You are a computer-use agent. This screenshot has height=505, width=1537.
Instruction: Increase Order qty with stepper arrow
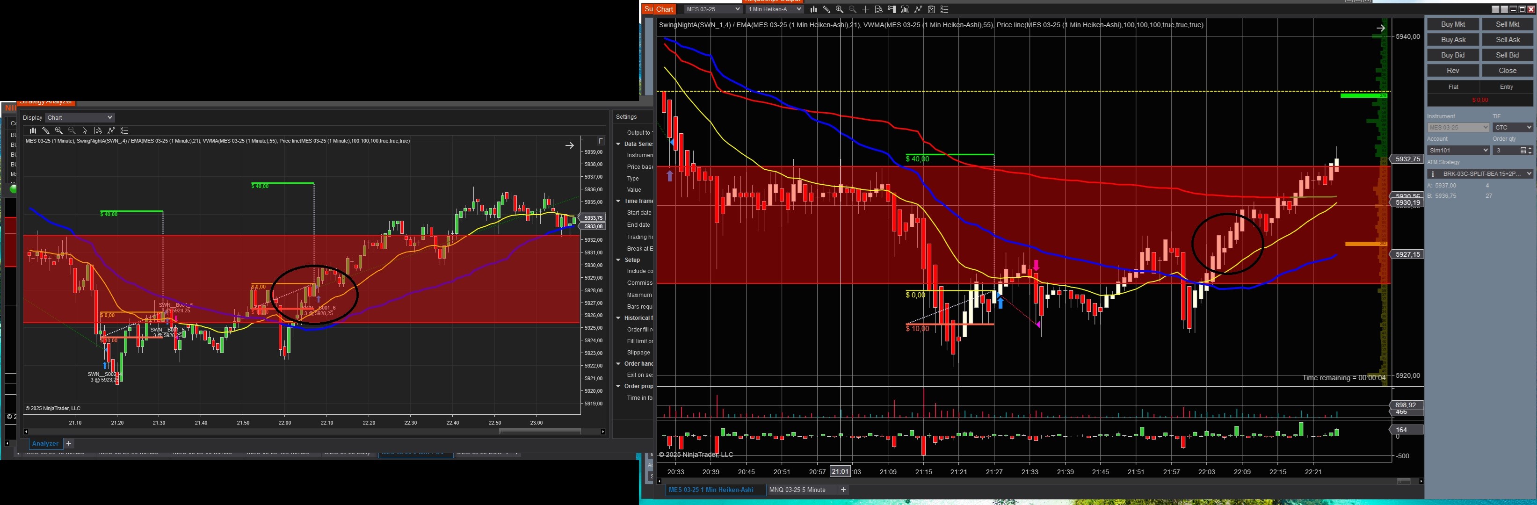1530,148
